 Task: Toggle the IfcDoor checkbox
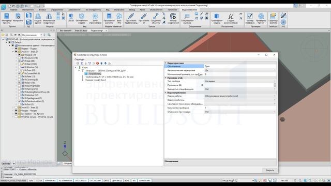coord(20,70)
